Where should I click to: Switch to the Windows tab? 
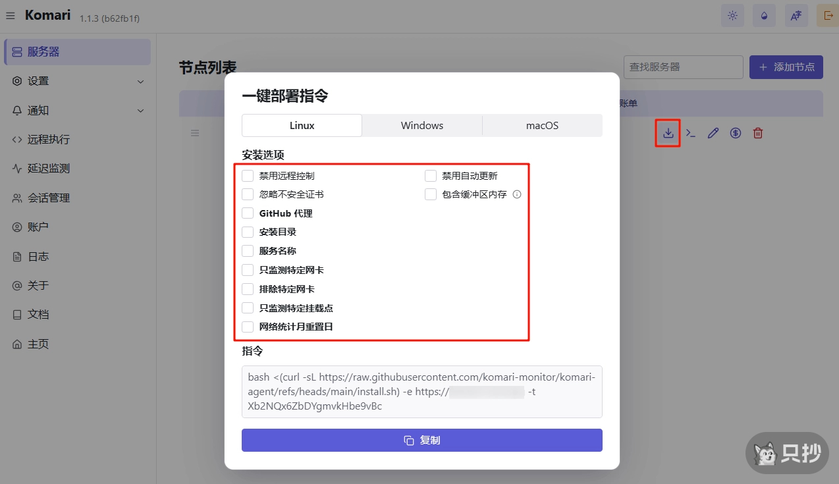pyautogui.click(x=421, y=125)
